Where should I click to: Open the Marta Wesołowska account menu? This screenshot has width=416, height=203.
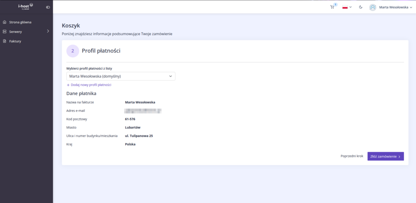[393, 7]
